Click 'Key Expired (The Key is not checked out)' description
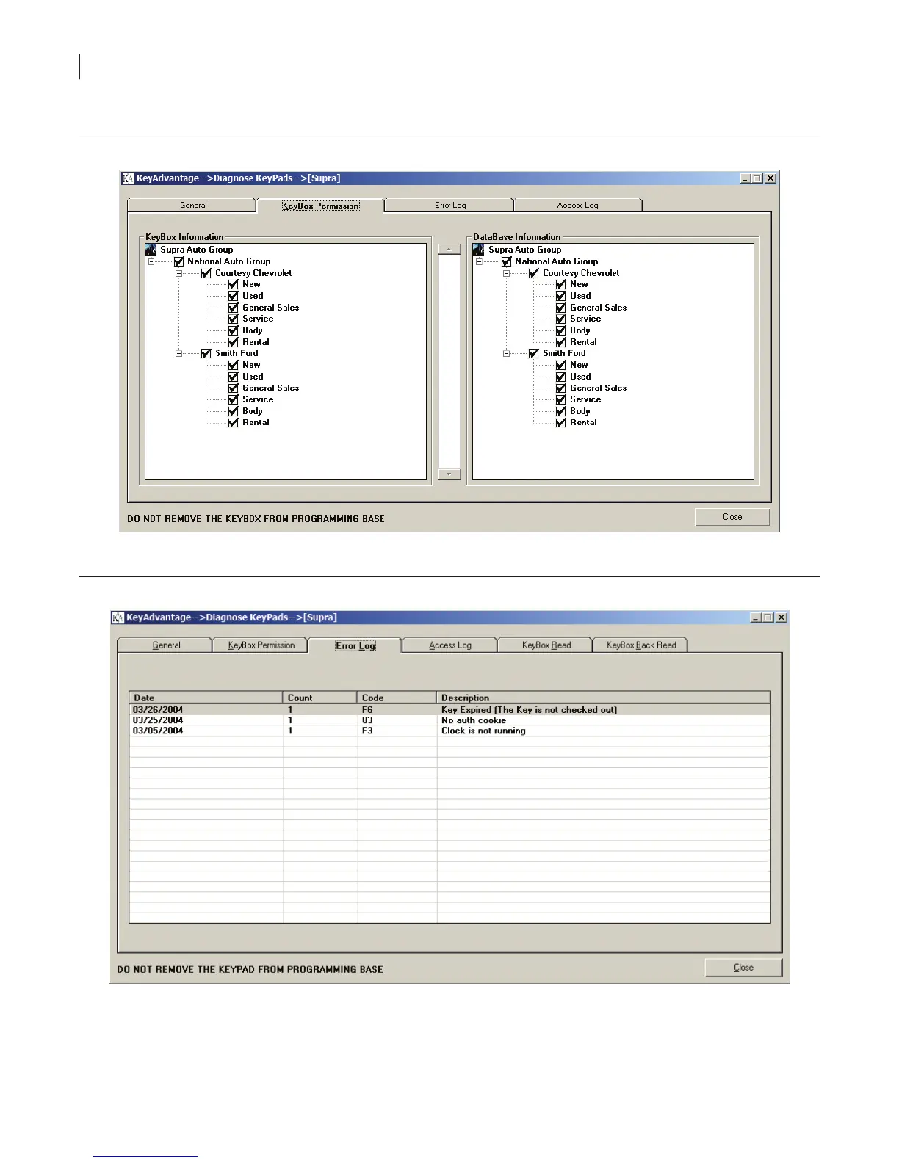This screenshot has width=899, height=1163. pyautogui.click(x=529, y=709)
